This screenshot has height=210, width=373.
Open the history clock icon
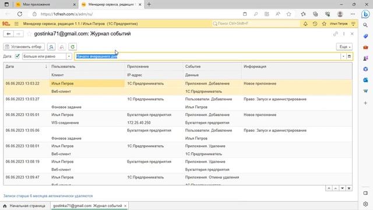click(x=315, y=23)
